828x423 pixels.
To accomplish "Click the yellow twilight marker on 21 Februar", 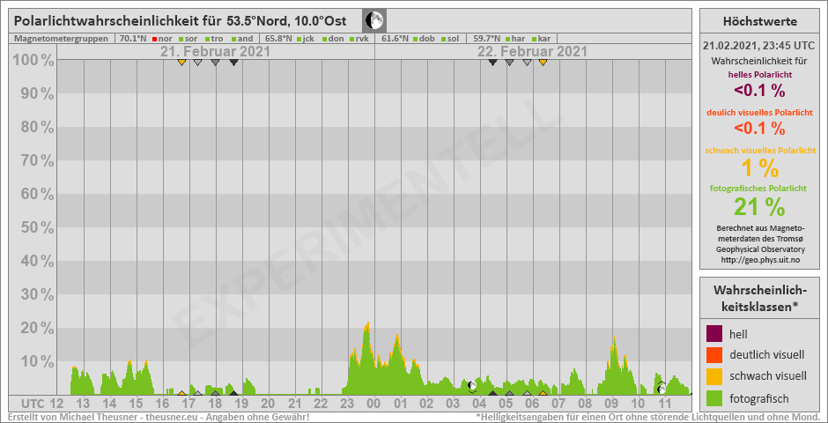I will pyautogui.click(x=181, y=62).
